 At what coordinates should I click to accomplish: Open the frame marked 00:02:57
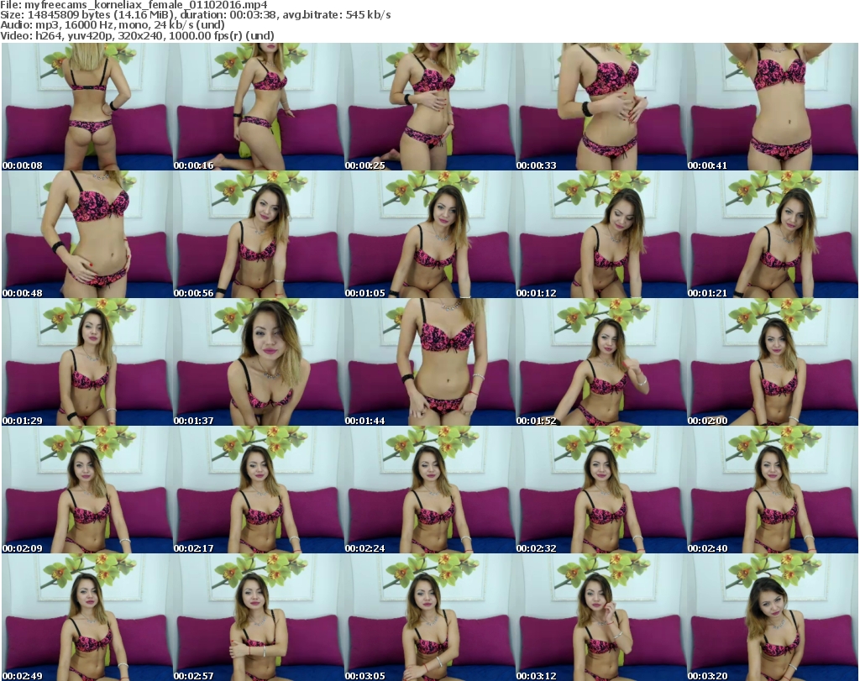[259, 617]
